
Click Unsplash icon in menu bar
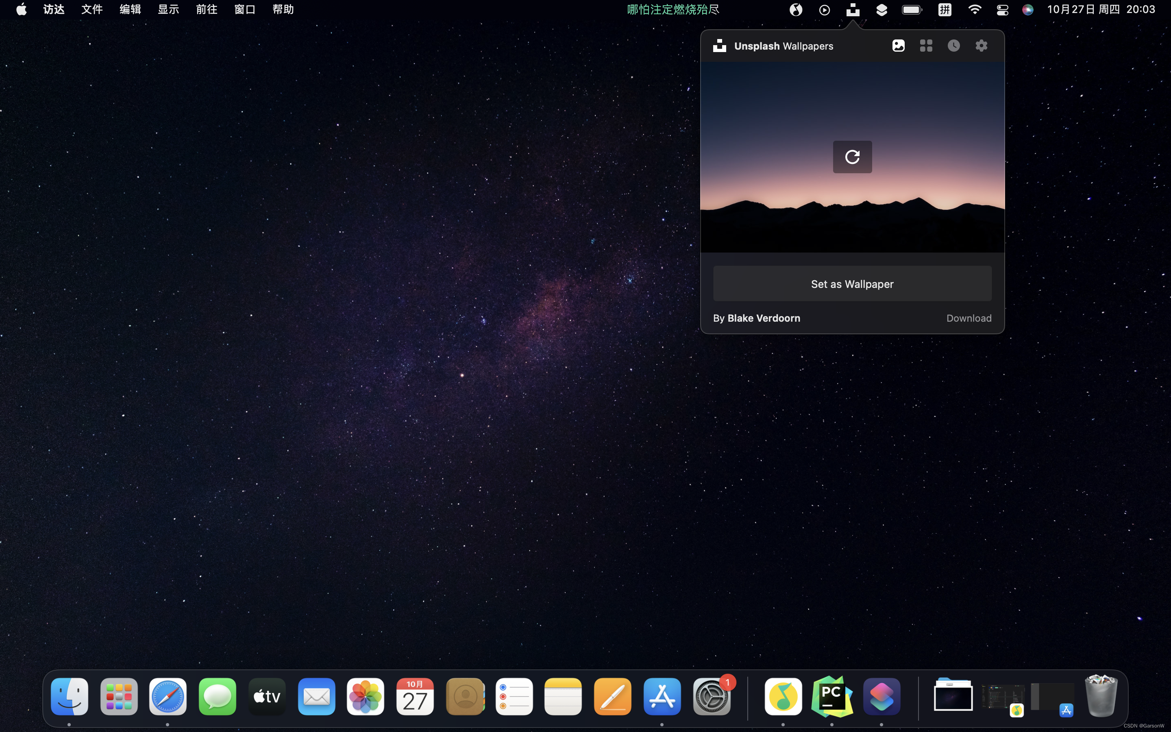pyautogui.click(x=853, y=10)
